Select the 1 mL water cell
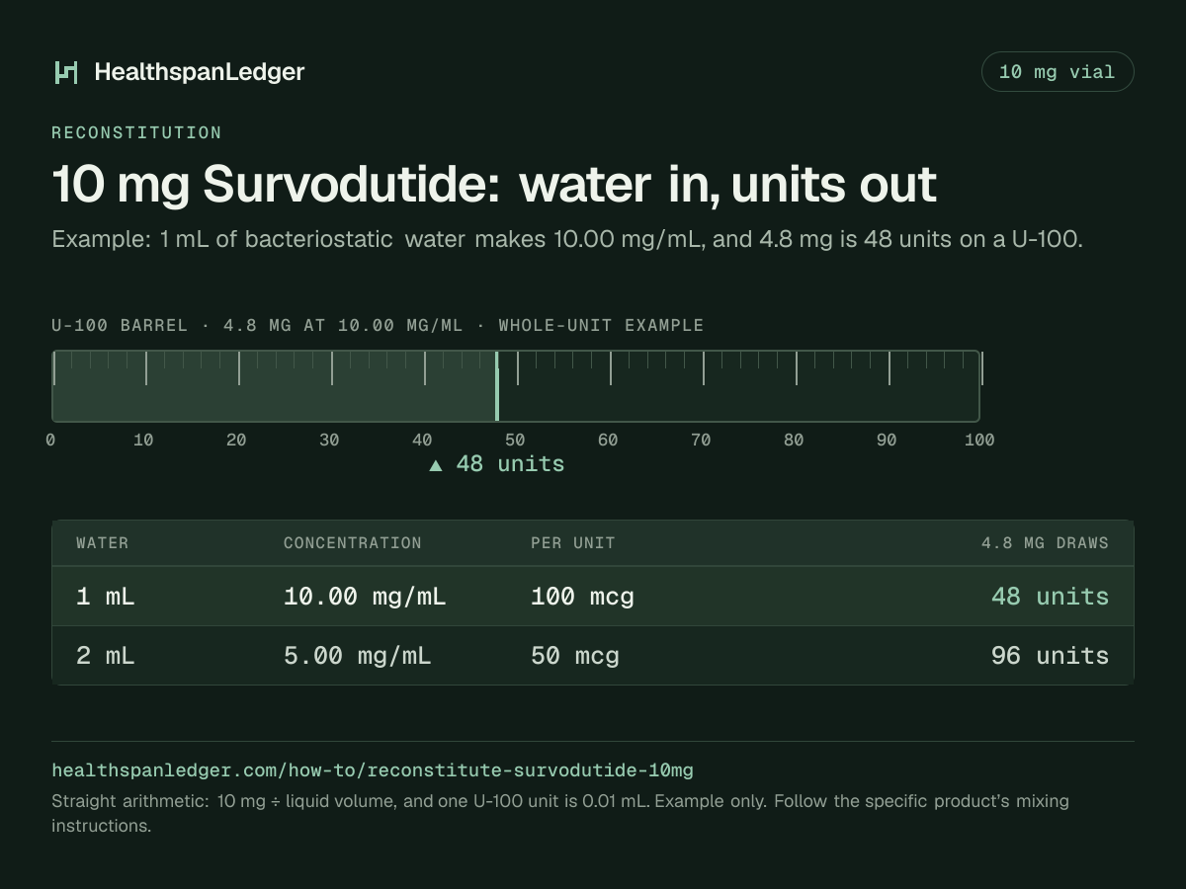Viewport: 1186px width, 889px height. tap(106, 597)
